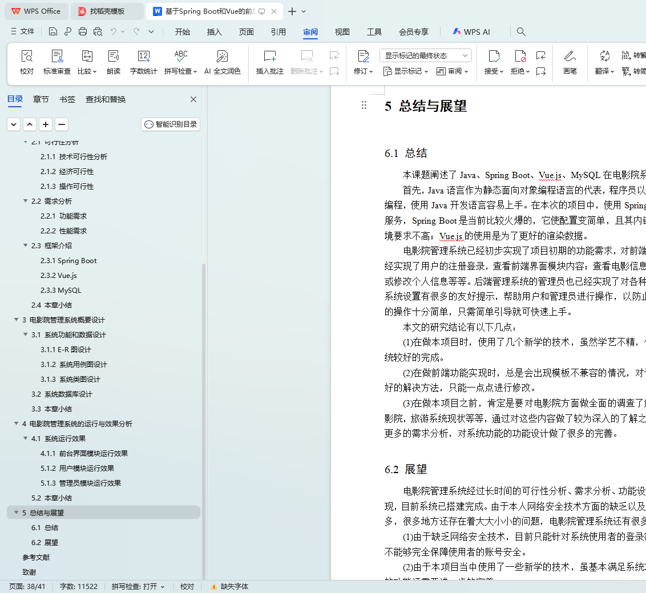Click the 比较 compare documents icon
Viewport: 646px width, 593px height.
tap(87, 57)
